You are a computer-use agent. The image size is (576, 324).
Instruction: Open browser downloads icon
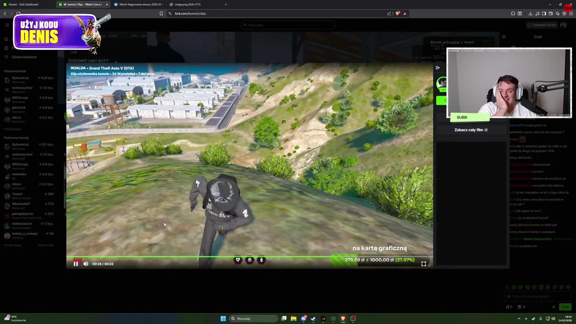530,13
